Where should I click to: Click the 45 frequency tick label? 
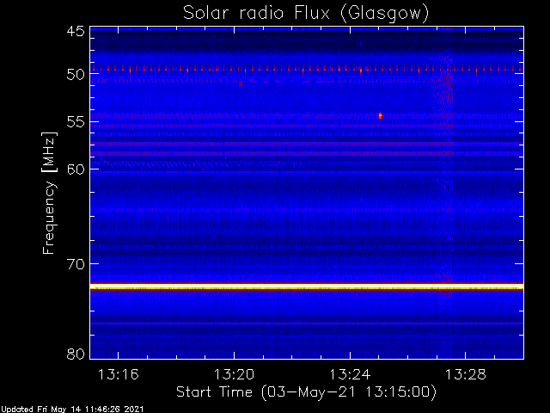[x=76, y=31]
